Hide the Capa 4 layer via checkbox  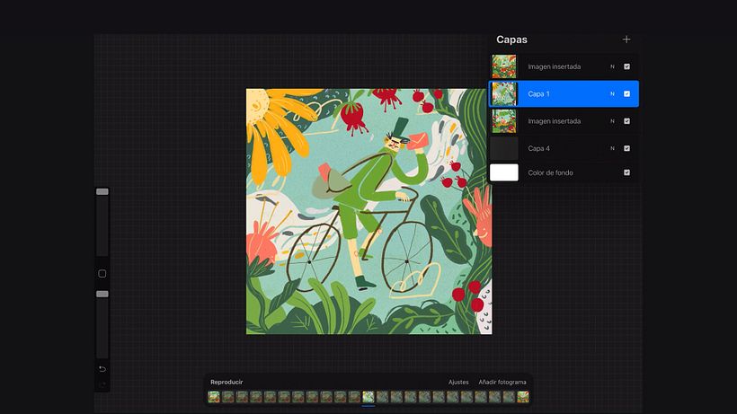pos(626,148)
